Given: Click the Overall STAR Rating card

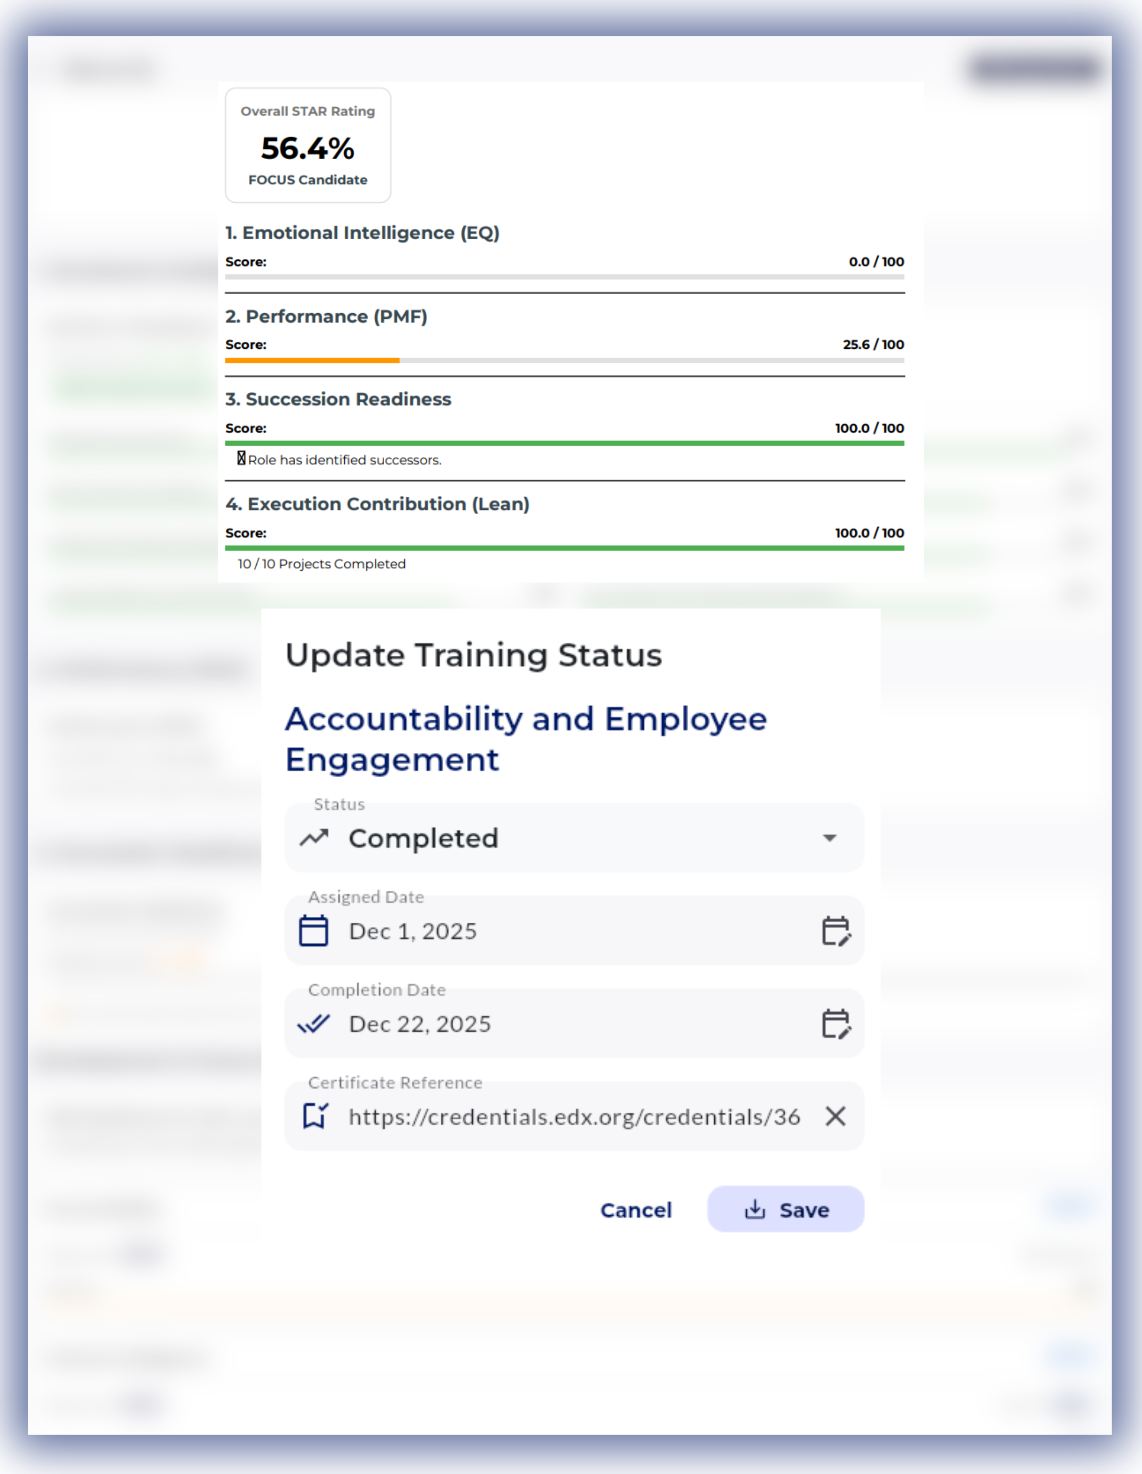Looking at the screenshot, I should [x=308, y=145].
